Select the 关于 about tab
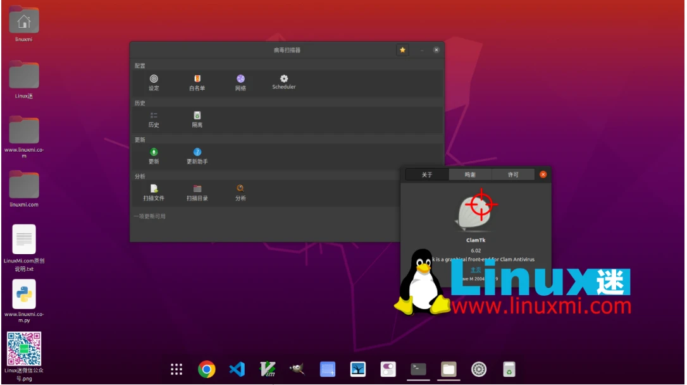The width and height of the screenshot is (687, 385). click(x=428, y=174)
